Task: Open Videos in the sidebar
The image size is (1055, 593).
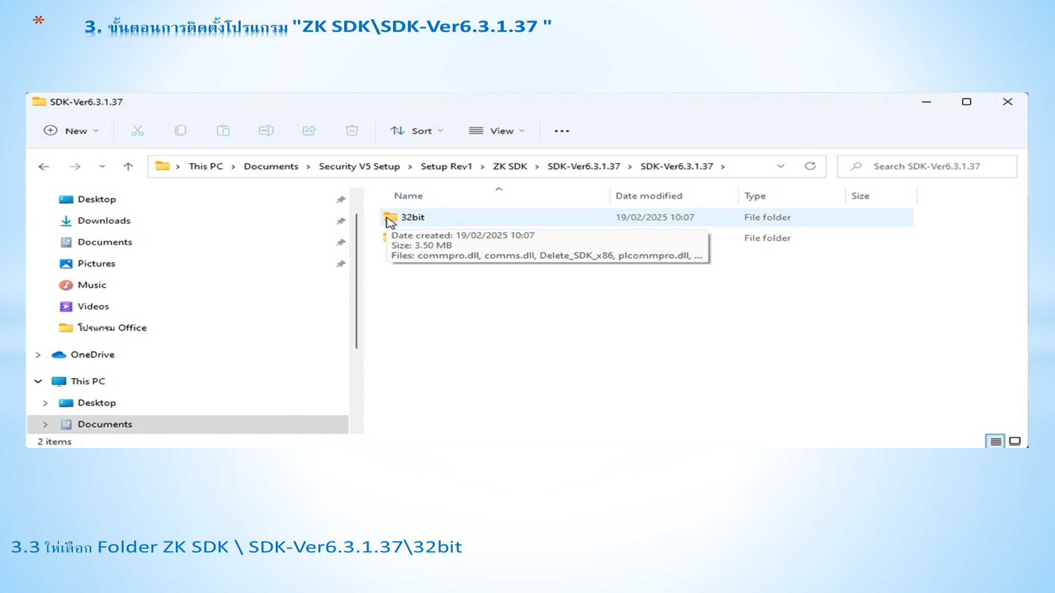Action: tap(93, 306)
